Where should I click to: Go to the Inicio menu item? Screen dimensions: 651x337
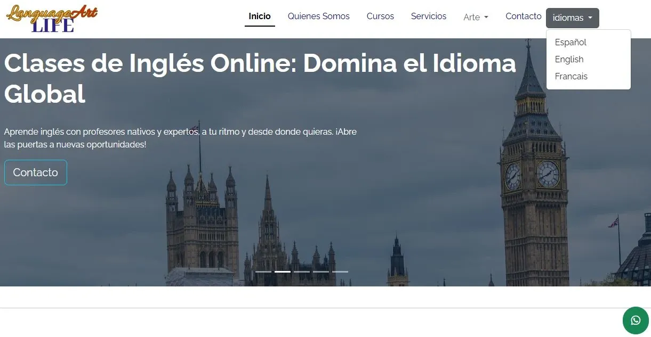tap(260, 17)
